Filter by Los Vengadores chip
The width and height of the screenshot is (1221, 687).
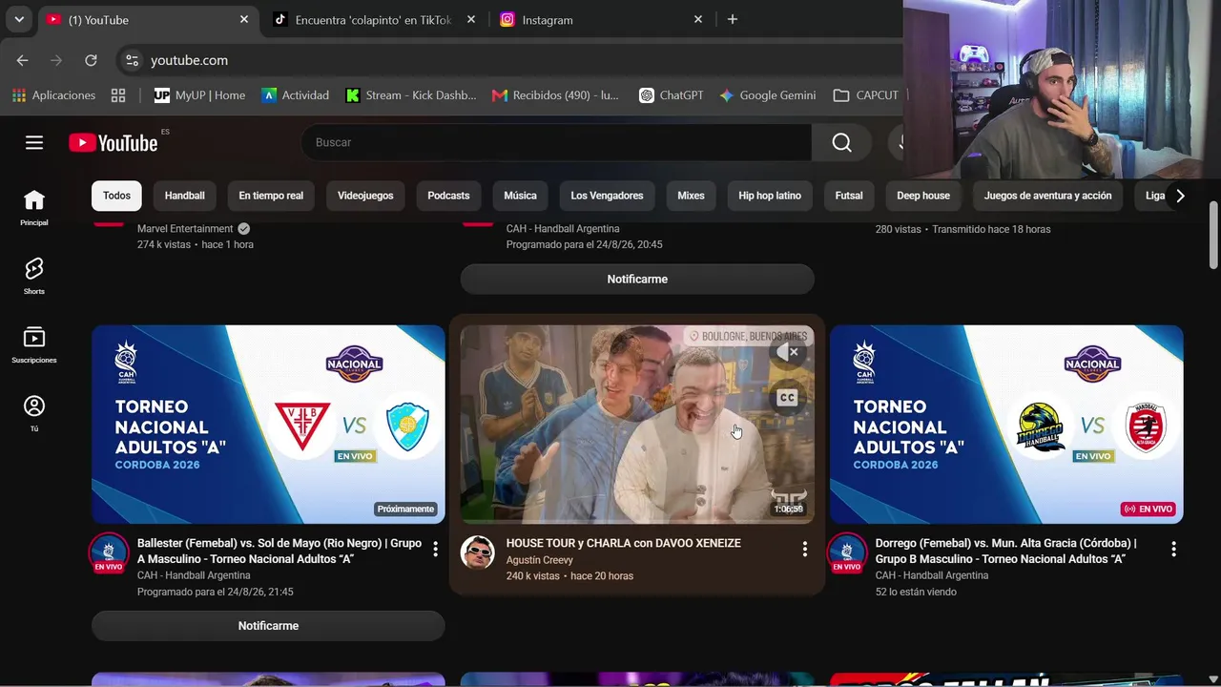tap(607, 196)
